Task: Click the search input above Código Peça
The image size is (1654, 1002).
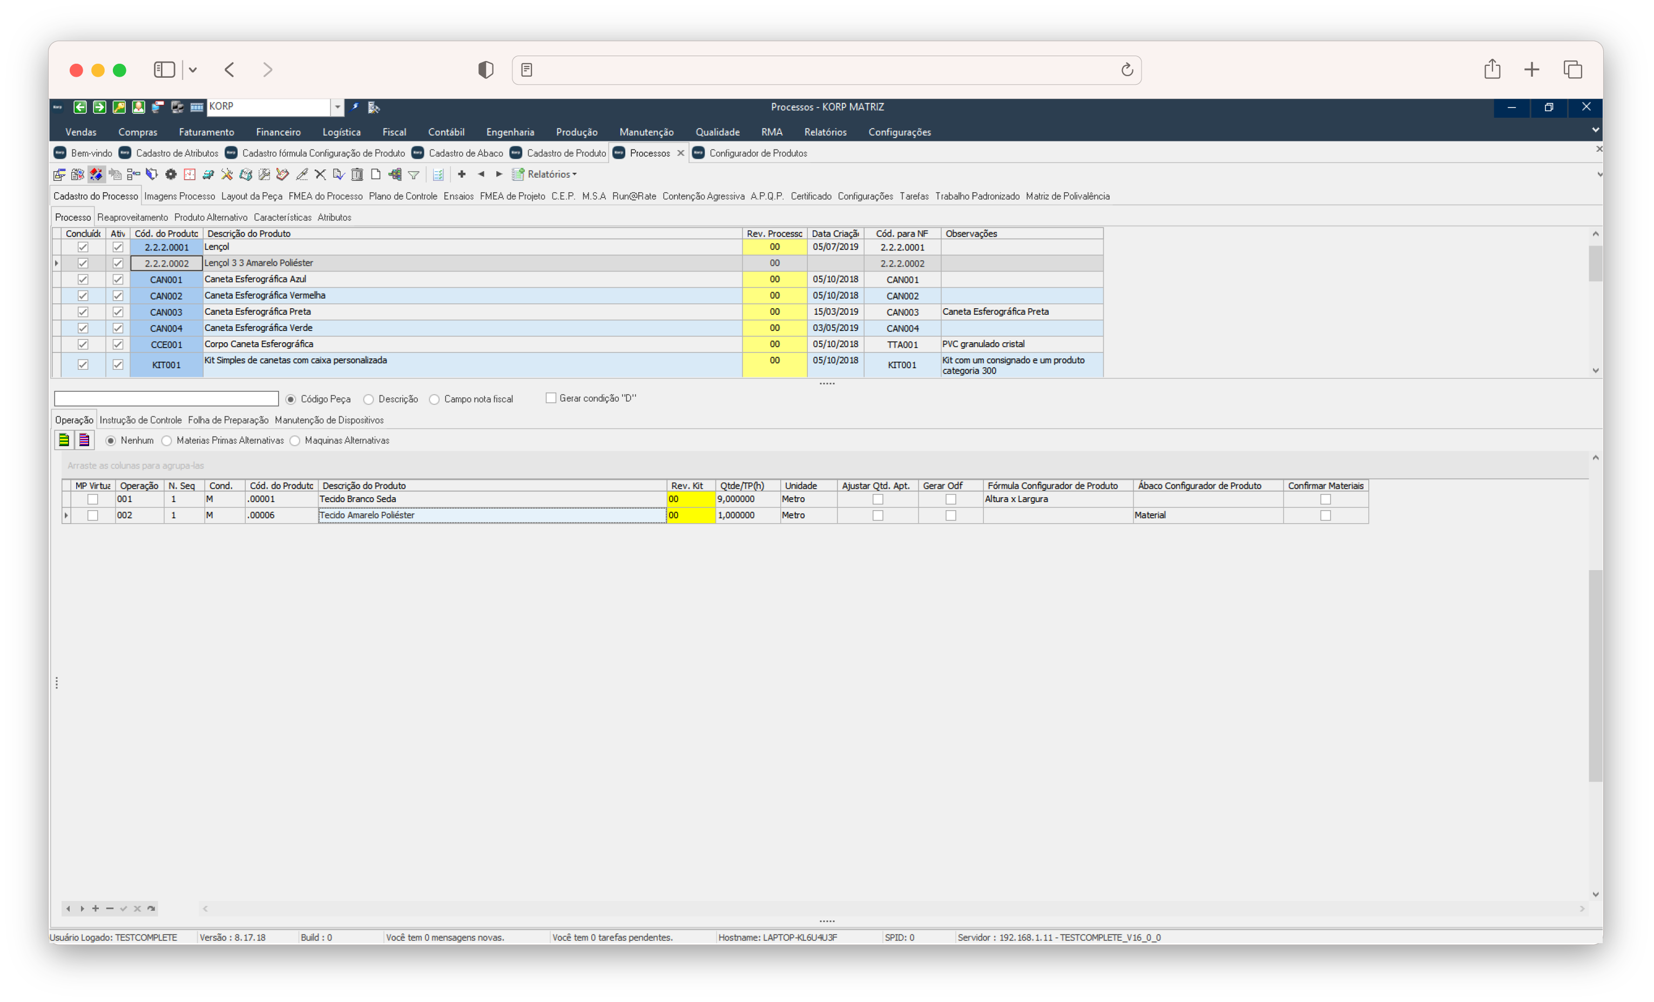Action: click(x=166, y=398)
